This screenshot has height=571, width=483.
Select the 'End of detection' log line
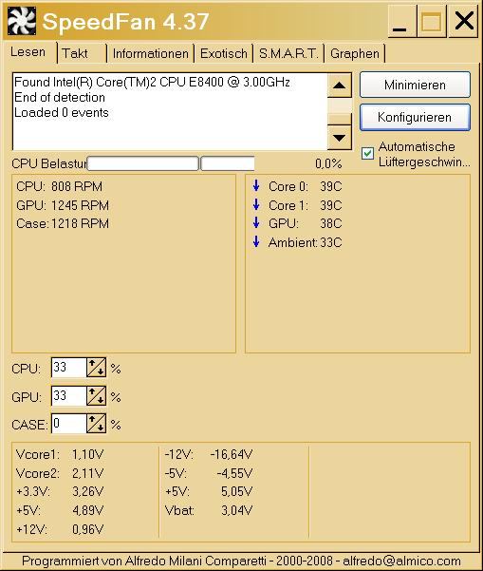pos(60,97)
